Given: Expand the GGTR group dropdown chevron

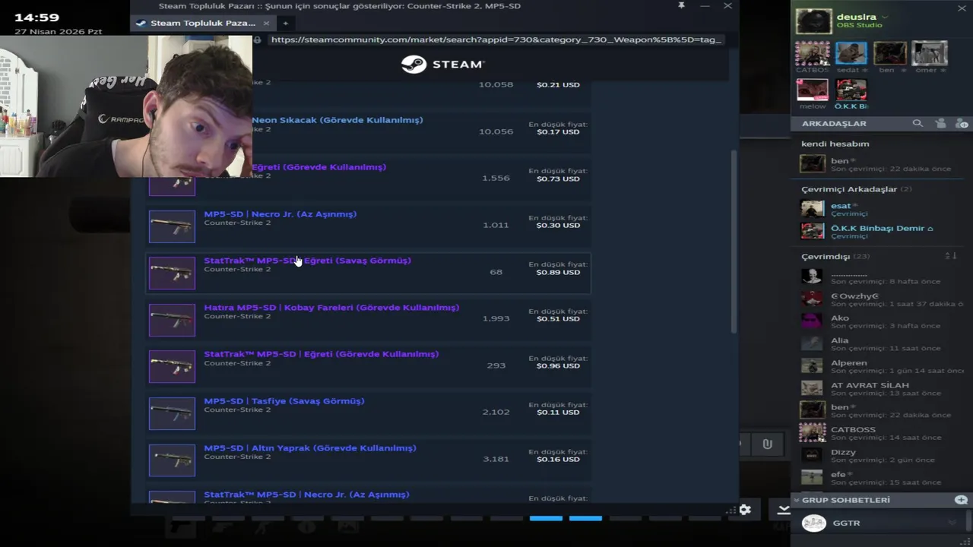Looking at the screenshot, I should point(952,523).
